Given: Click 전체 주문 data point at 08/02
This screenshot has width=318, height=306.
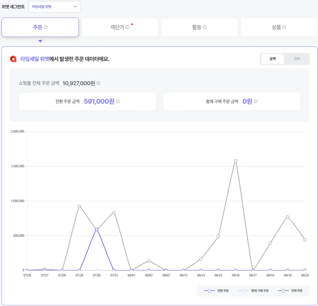Looking at the screenshot, I should 149,261.
